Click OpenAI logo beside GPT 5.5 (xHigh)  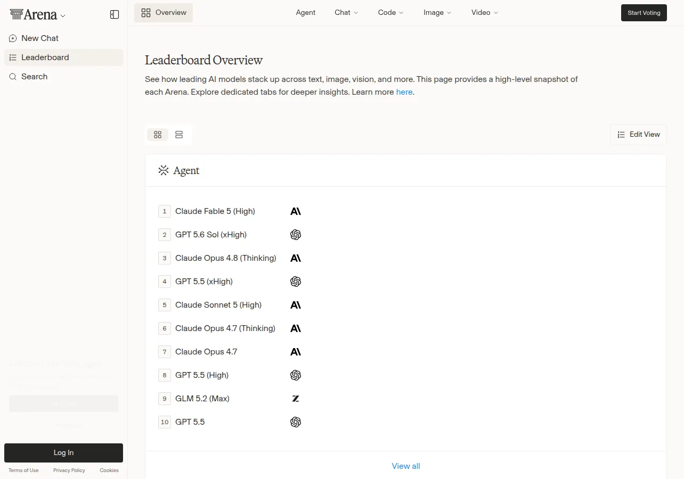tap(296, 282)
